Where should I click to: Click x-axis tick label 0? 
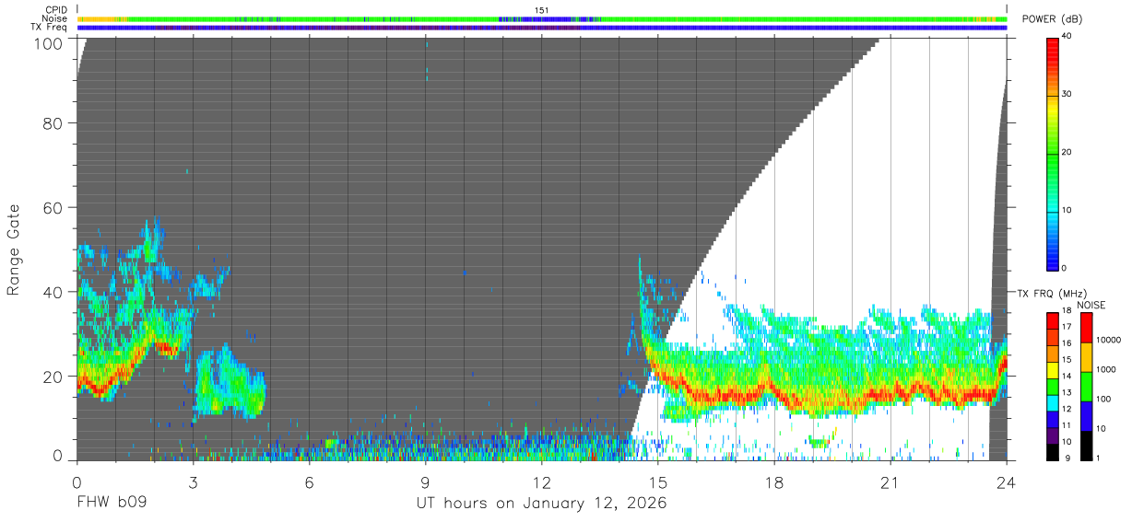click(77, 483)
